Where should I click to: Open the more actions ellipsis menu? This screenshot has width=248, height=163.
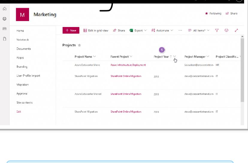pyautogui.click(x=180, y=30)
